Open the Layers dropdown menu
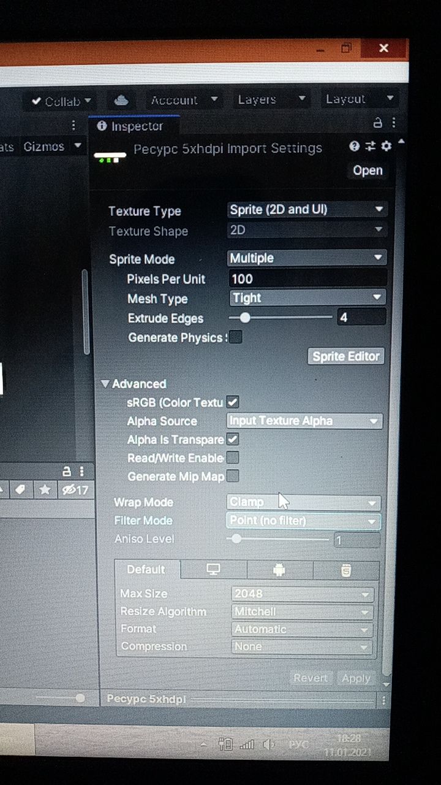 (x=271, y=99)
